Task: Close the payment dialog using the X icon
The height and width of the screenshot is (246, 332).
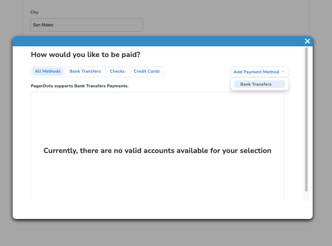Action: pyautogui.click(x=307, y=41)
